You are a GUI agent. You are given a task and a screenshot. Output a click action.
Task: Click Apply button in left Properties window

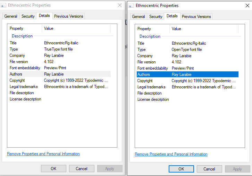[x=110, y=169]
